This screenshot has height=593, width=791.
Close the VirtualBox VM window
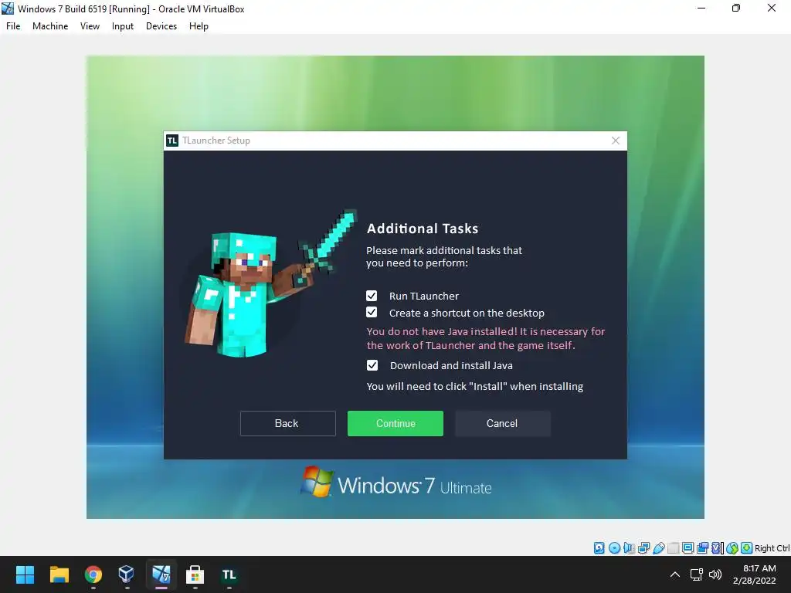[x=772, y=8]
